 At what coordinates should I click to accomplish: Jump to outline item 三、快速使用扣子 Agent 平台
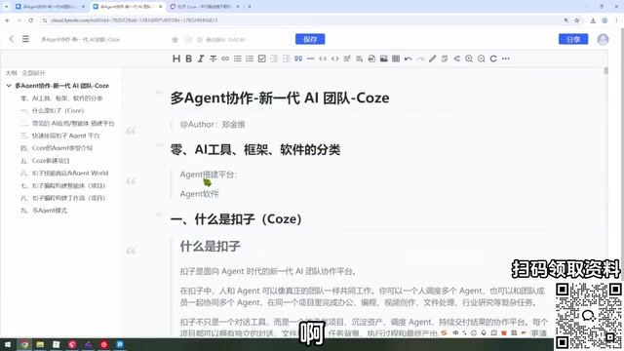coord(60,136)
